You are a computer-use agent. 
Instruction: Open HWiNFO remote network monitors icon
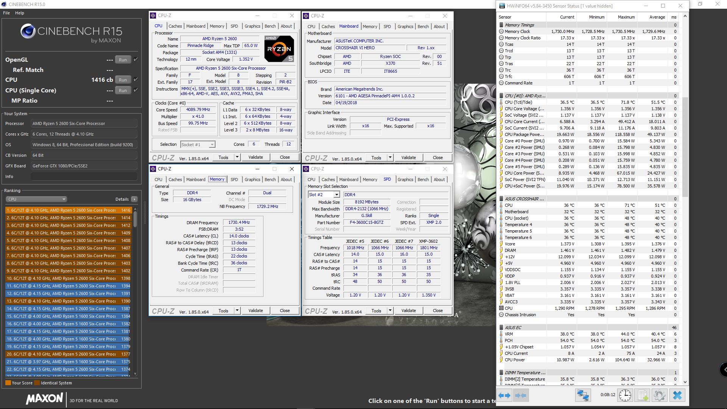pyautogui.click(x=583, y=395)
